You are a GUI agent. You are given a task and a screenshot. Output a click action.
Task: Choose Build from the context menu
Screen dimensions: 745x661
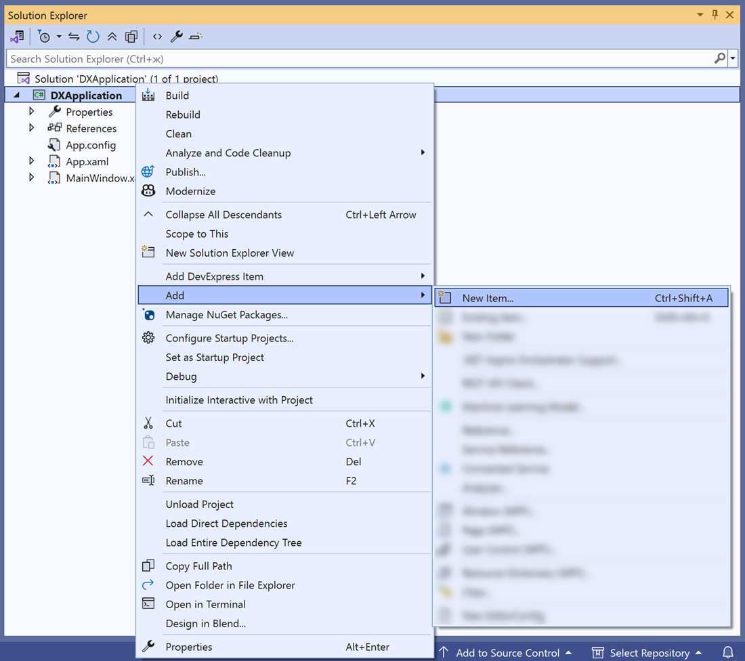(285, 95)
